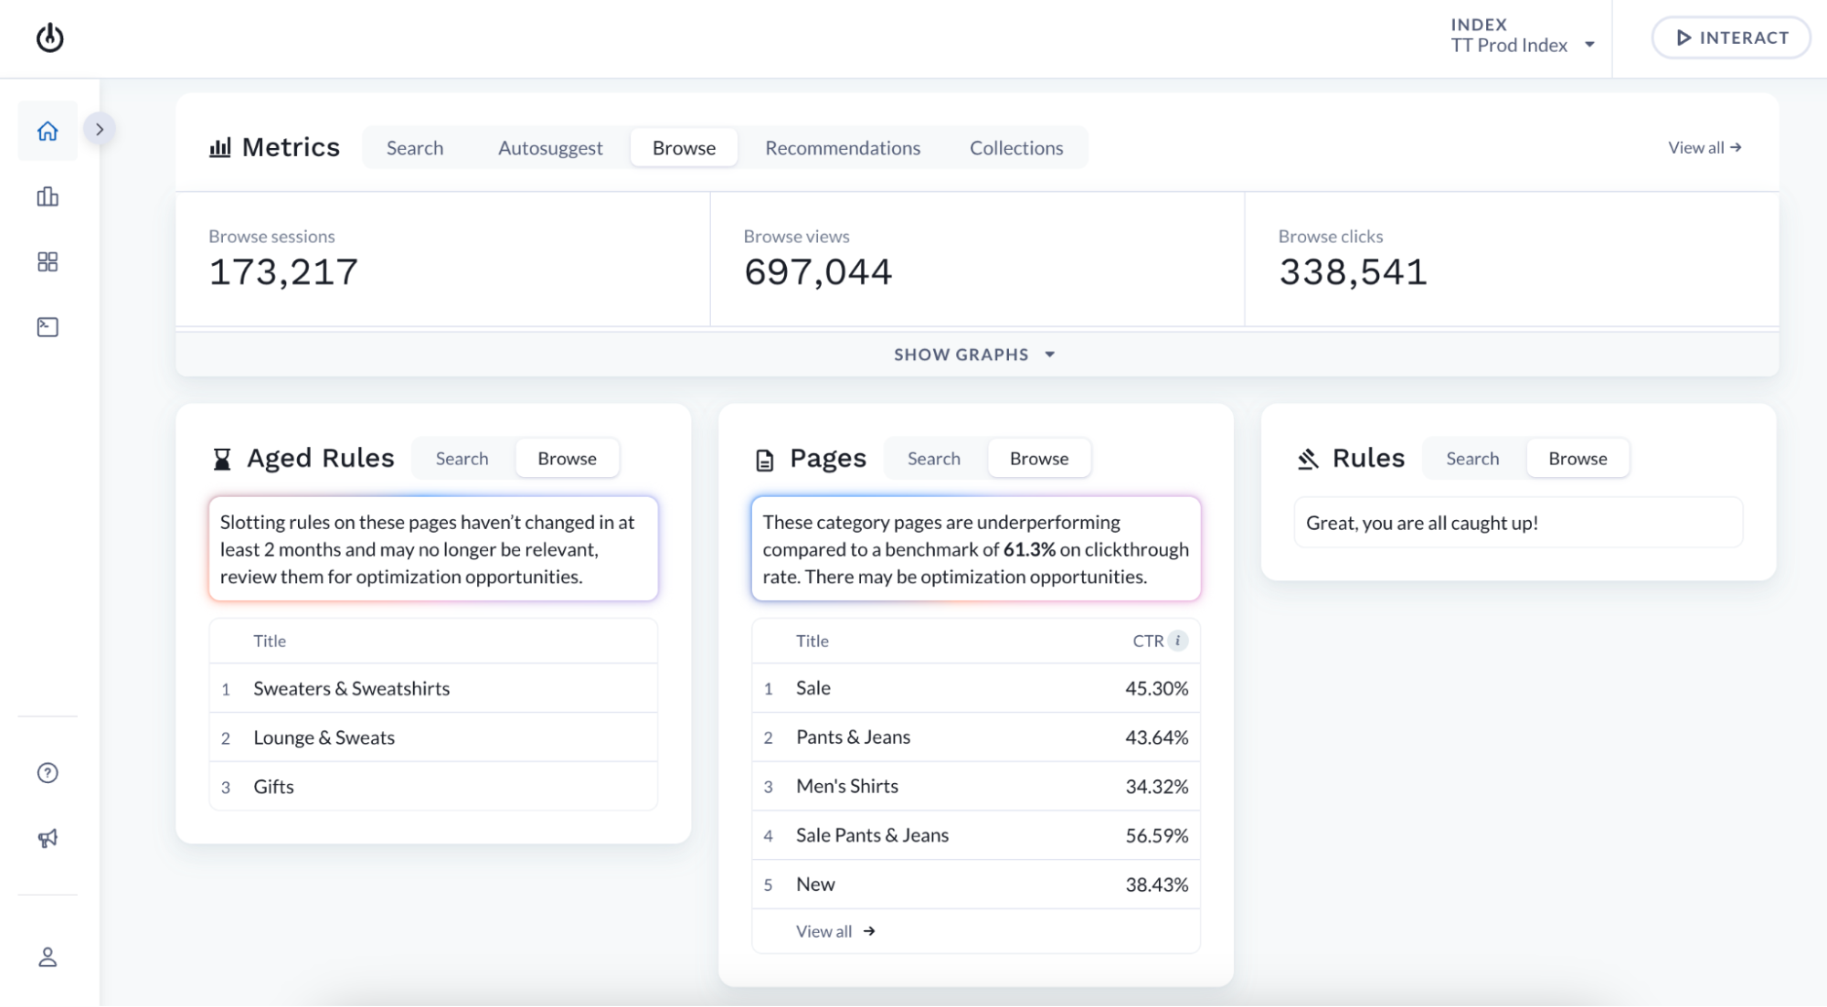Open Gifts aged rule row
Viewport: 1827px width, 1007px height.
(x=433, y=787)
